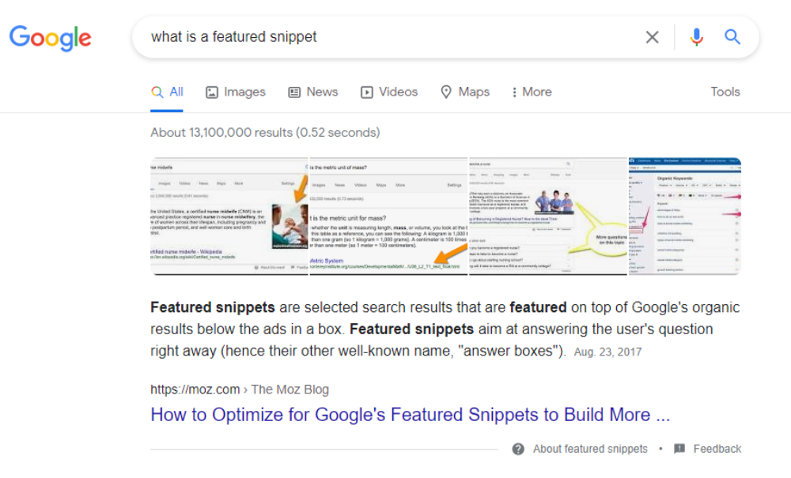Image resolution: width=791 pixels, height=478 pixels.
Task: Click the question mark help icon
Action: click(518, 449)
